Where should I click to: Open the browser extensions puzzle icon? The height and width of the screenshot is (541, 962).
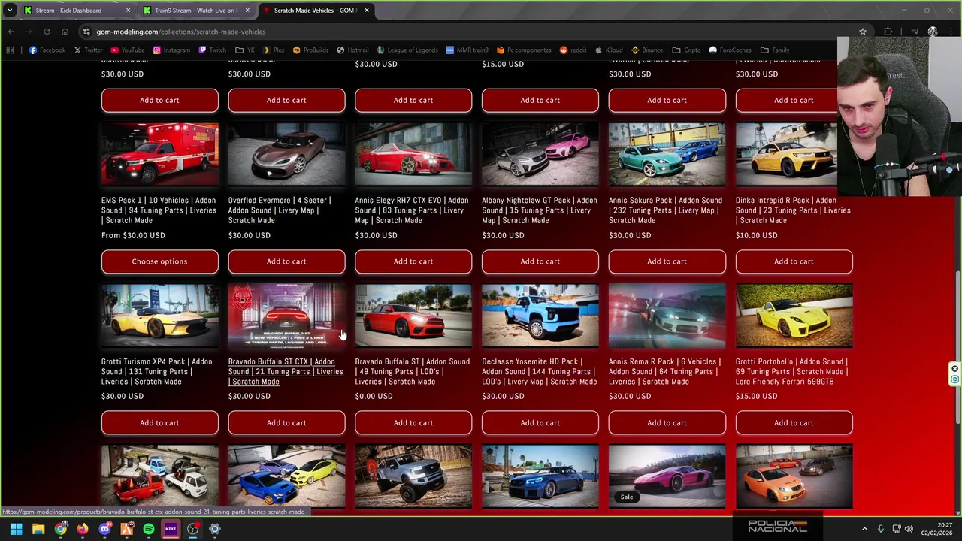click(x=888, y=32)
